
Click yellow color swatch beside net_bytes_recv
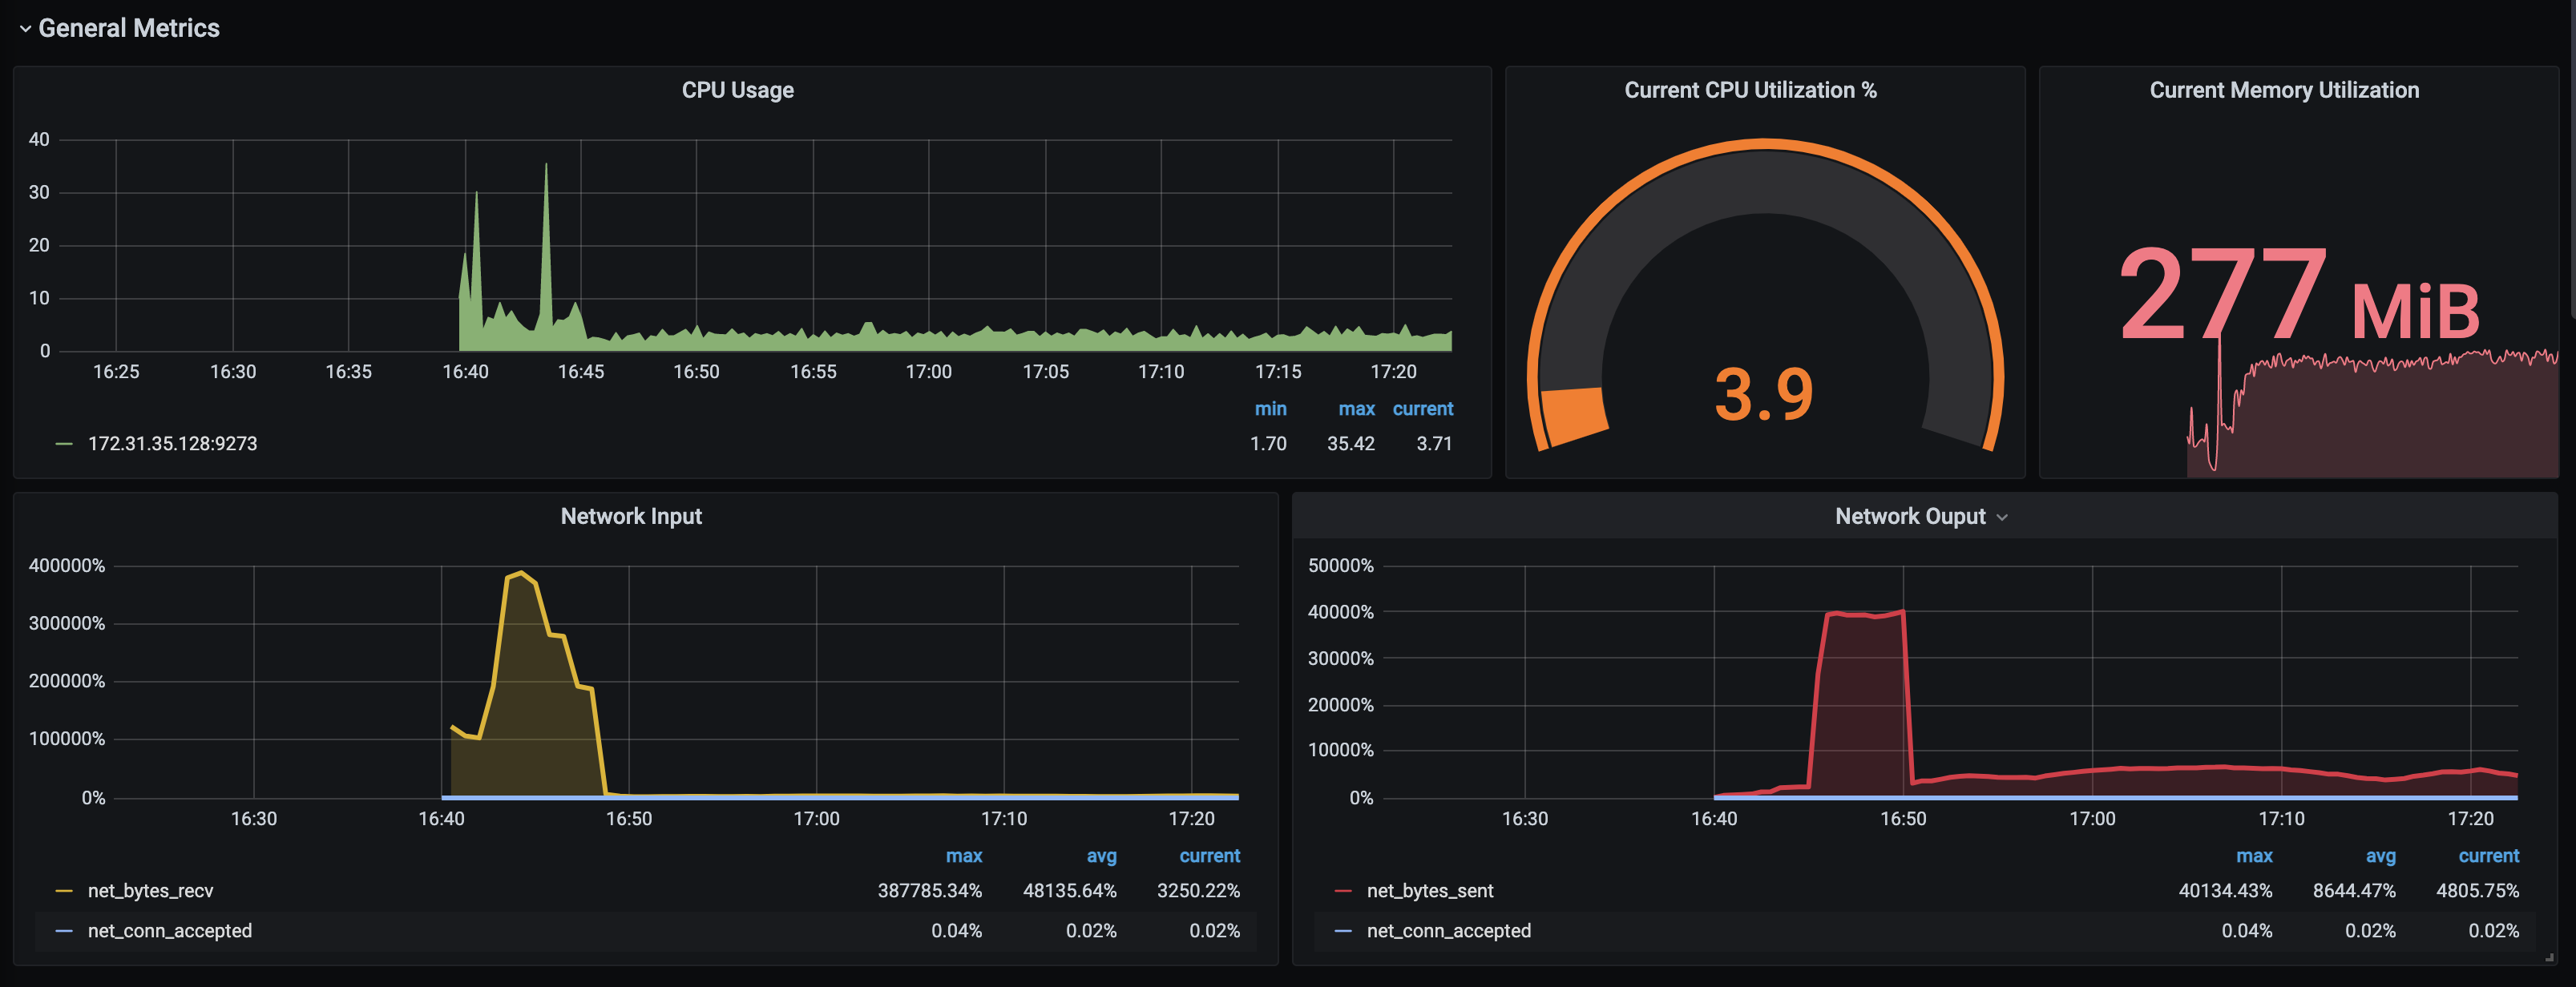pos(64,890)
